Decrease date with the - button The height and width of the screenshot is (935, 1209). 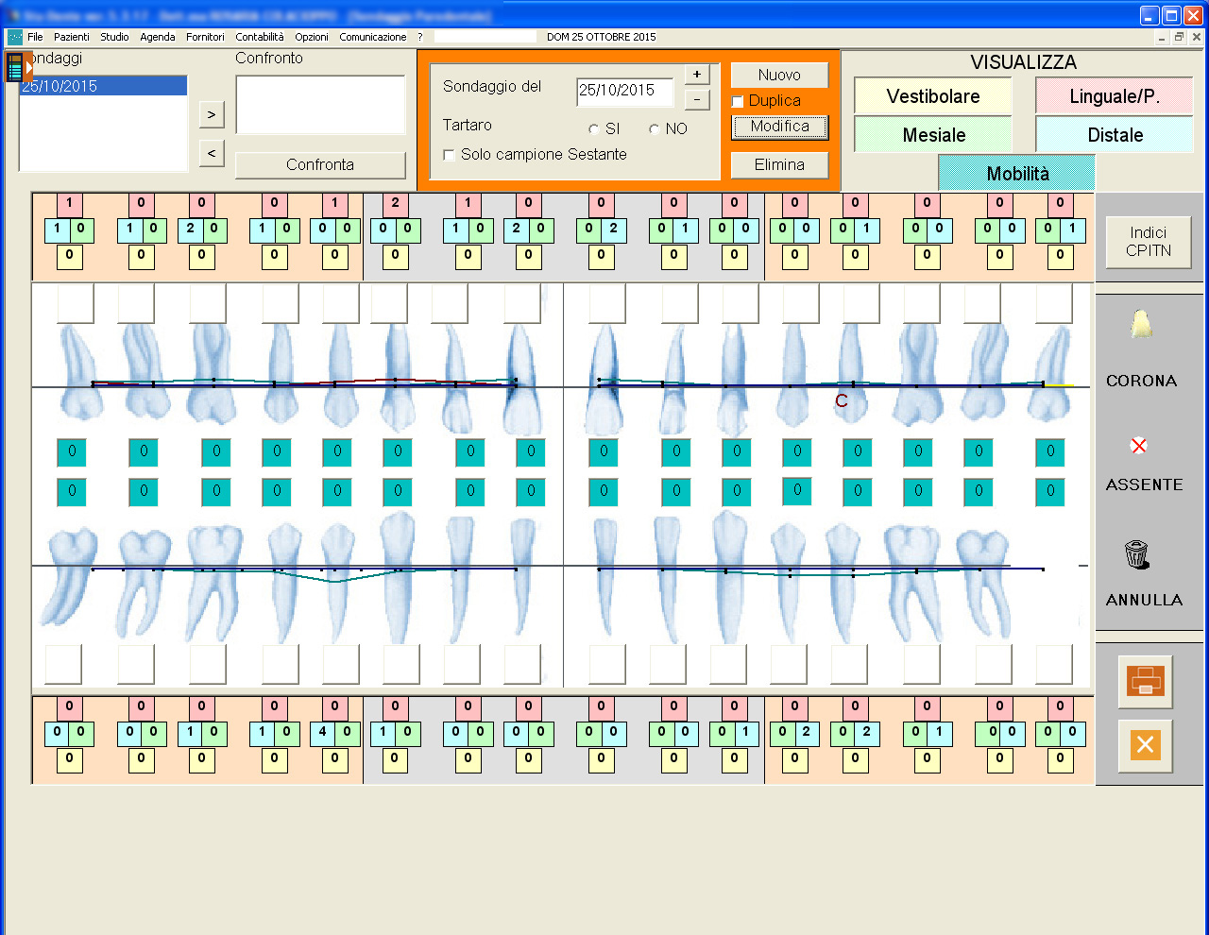click(x=696, y=99)
